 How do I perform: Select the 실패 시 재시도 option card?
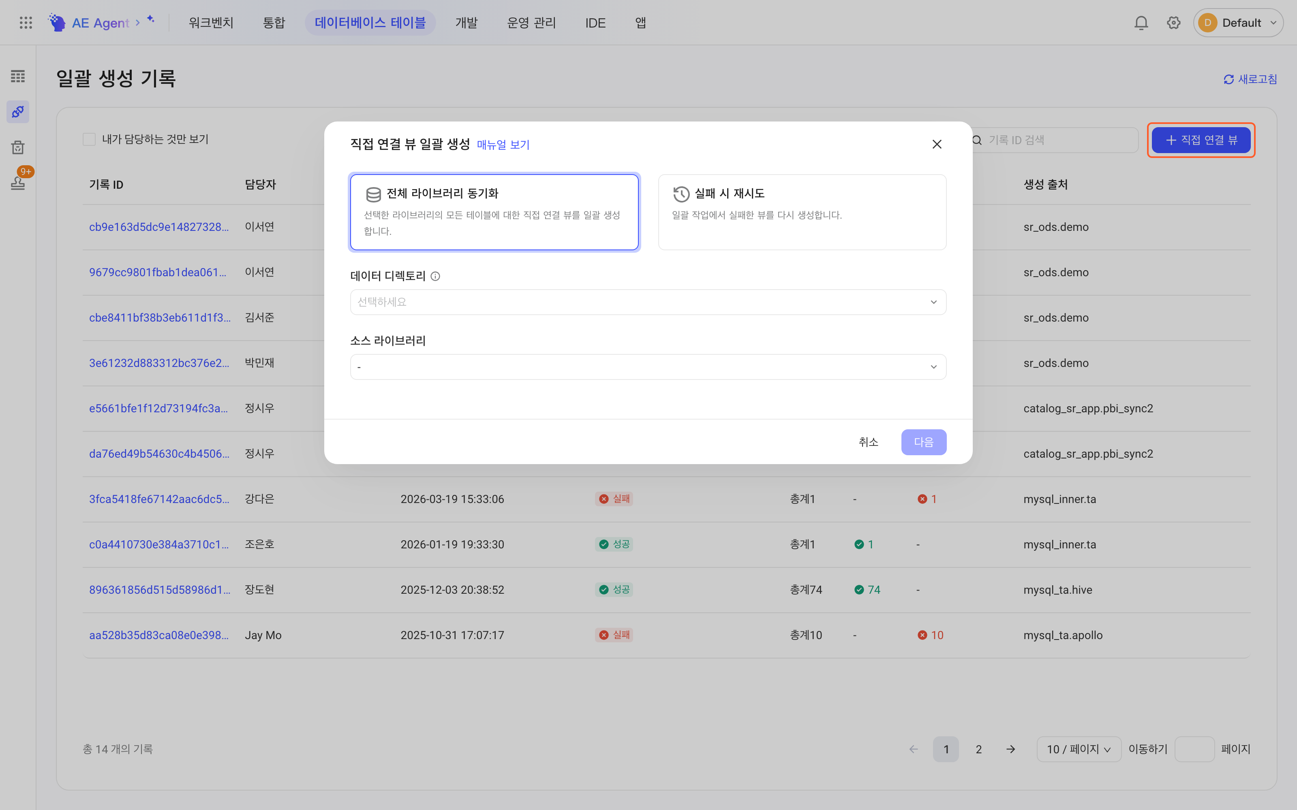pyautogui.click(x=803, y=212)
